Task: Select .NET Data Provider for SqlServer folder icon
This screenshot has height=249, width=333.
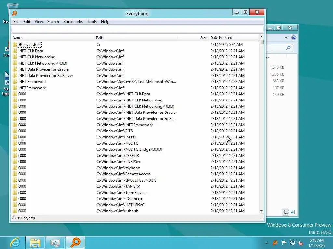Action: coord(15,75)
